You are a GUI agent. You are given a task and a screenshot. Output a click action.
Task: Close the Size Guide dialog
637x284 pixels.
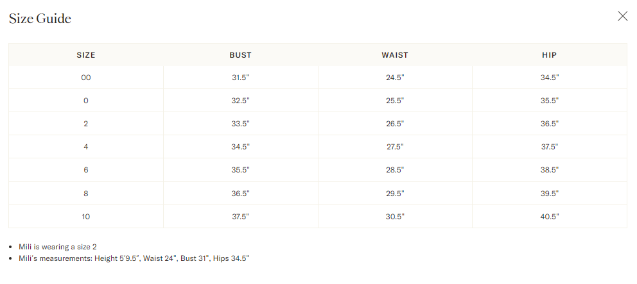click(622, 16)
